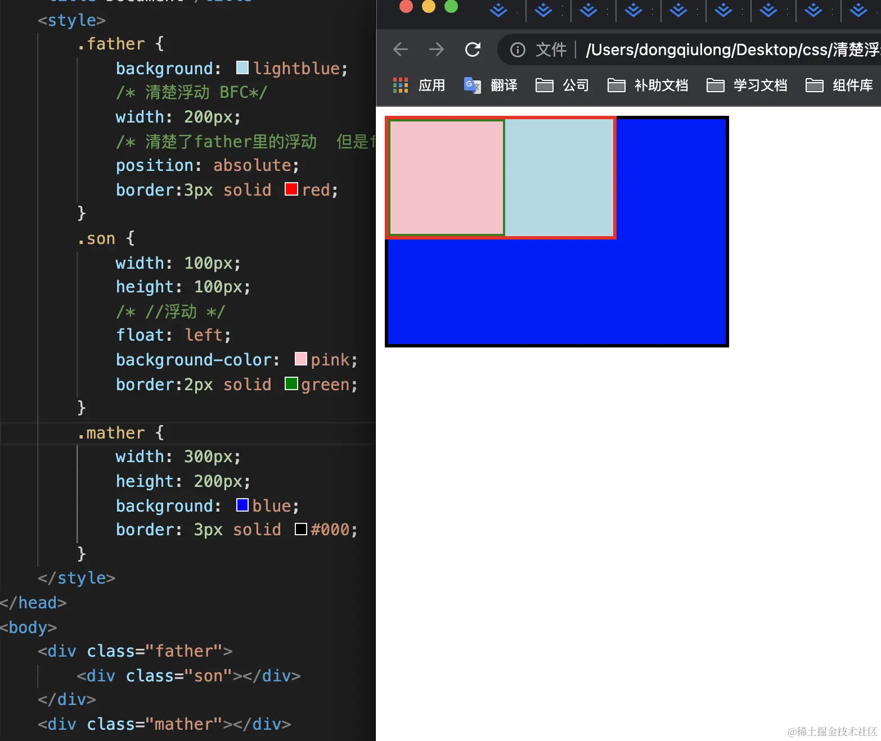Screen dimensions: 881x741
Task: Place cursor on the ".father {" line
Action: [x=120, y=44]
